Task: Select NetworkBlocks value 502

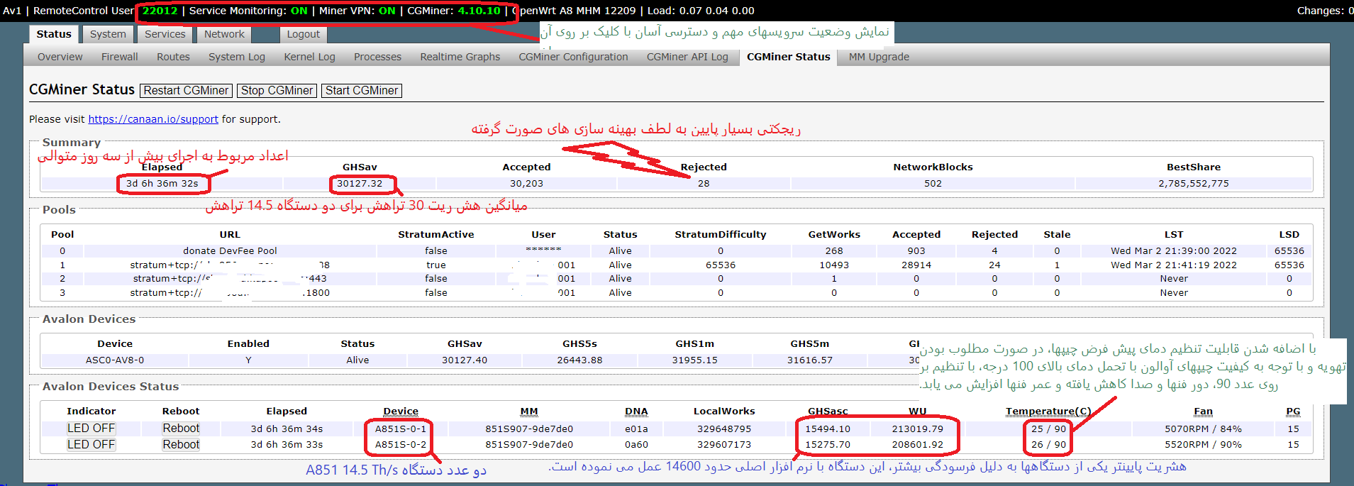Action: 933,183
